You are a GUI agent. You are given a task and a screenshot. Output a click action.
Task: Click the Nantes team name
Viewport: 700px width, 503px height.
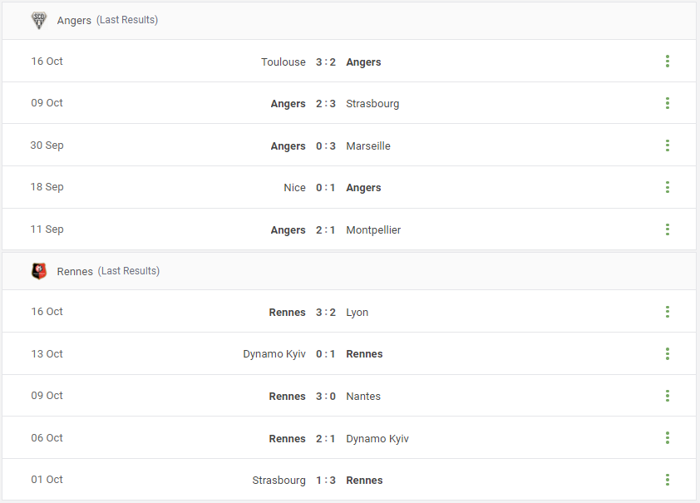(363, 397)
